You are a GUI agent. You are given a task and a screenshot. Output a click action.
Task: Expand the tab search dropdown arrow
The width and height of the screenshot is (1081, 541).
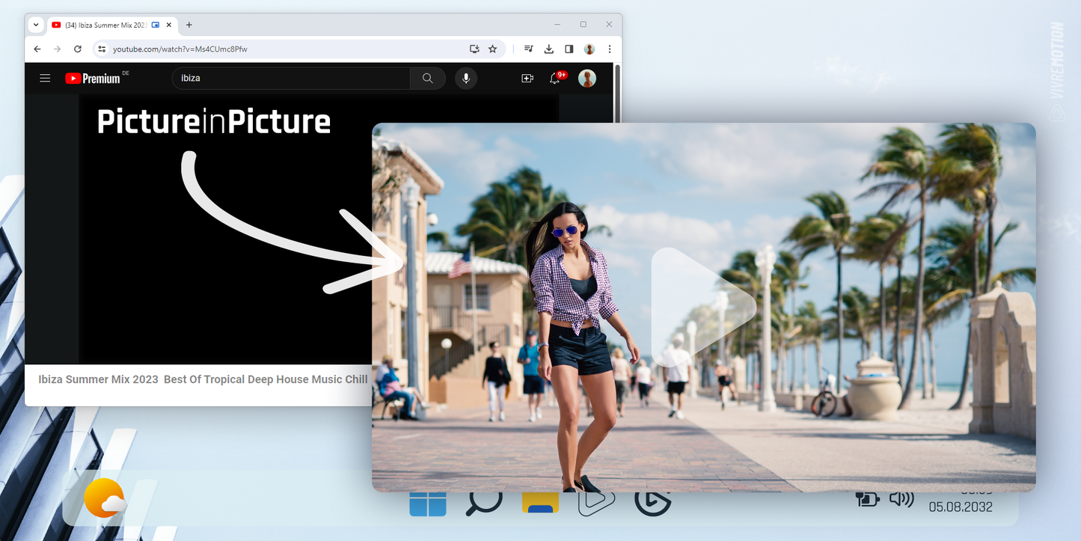(36, 25)
